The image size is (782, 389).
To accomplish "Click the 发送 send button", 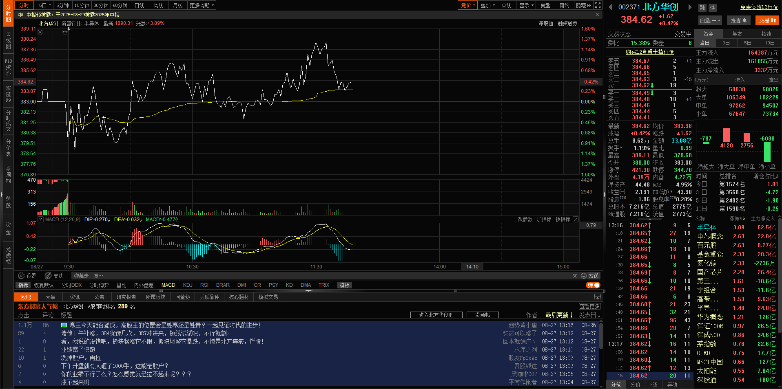I will pos(594,276).
